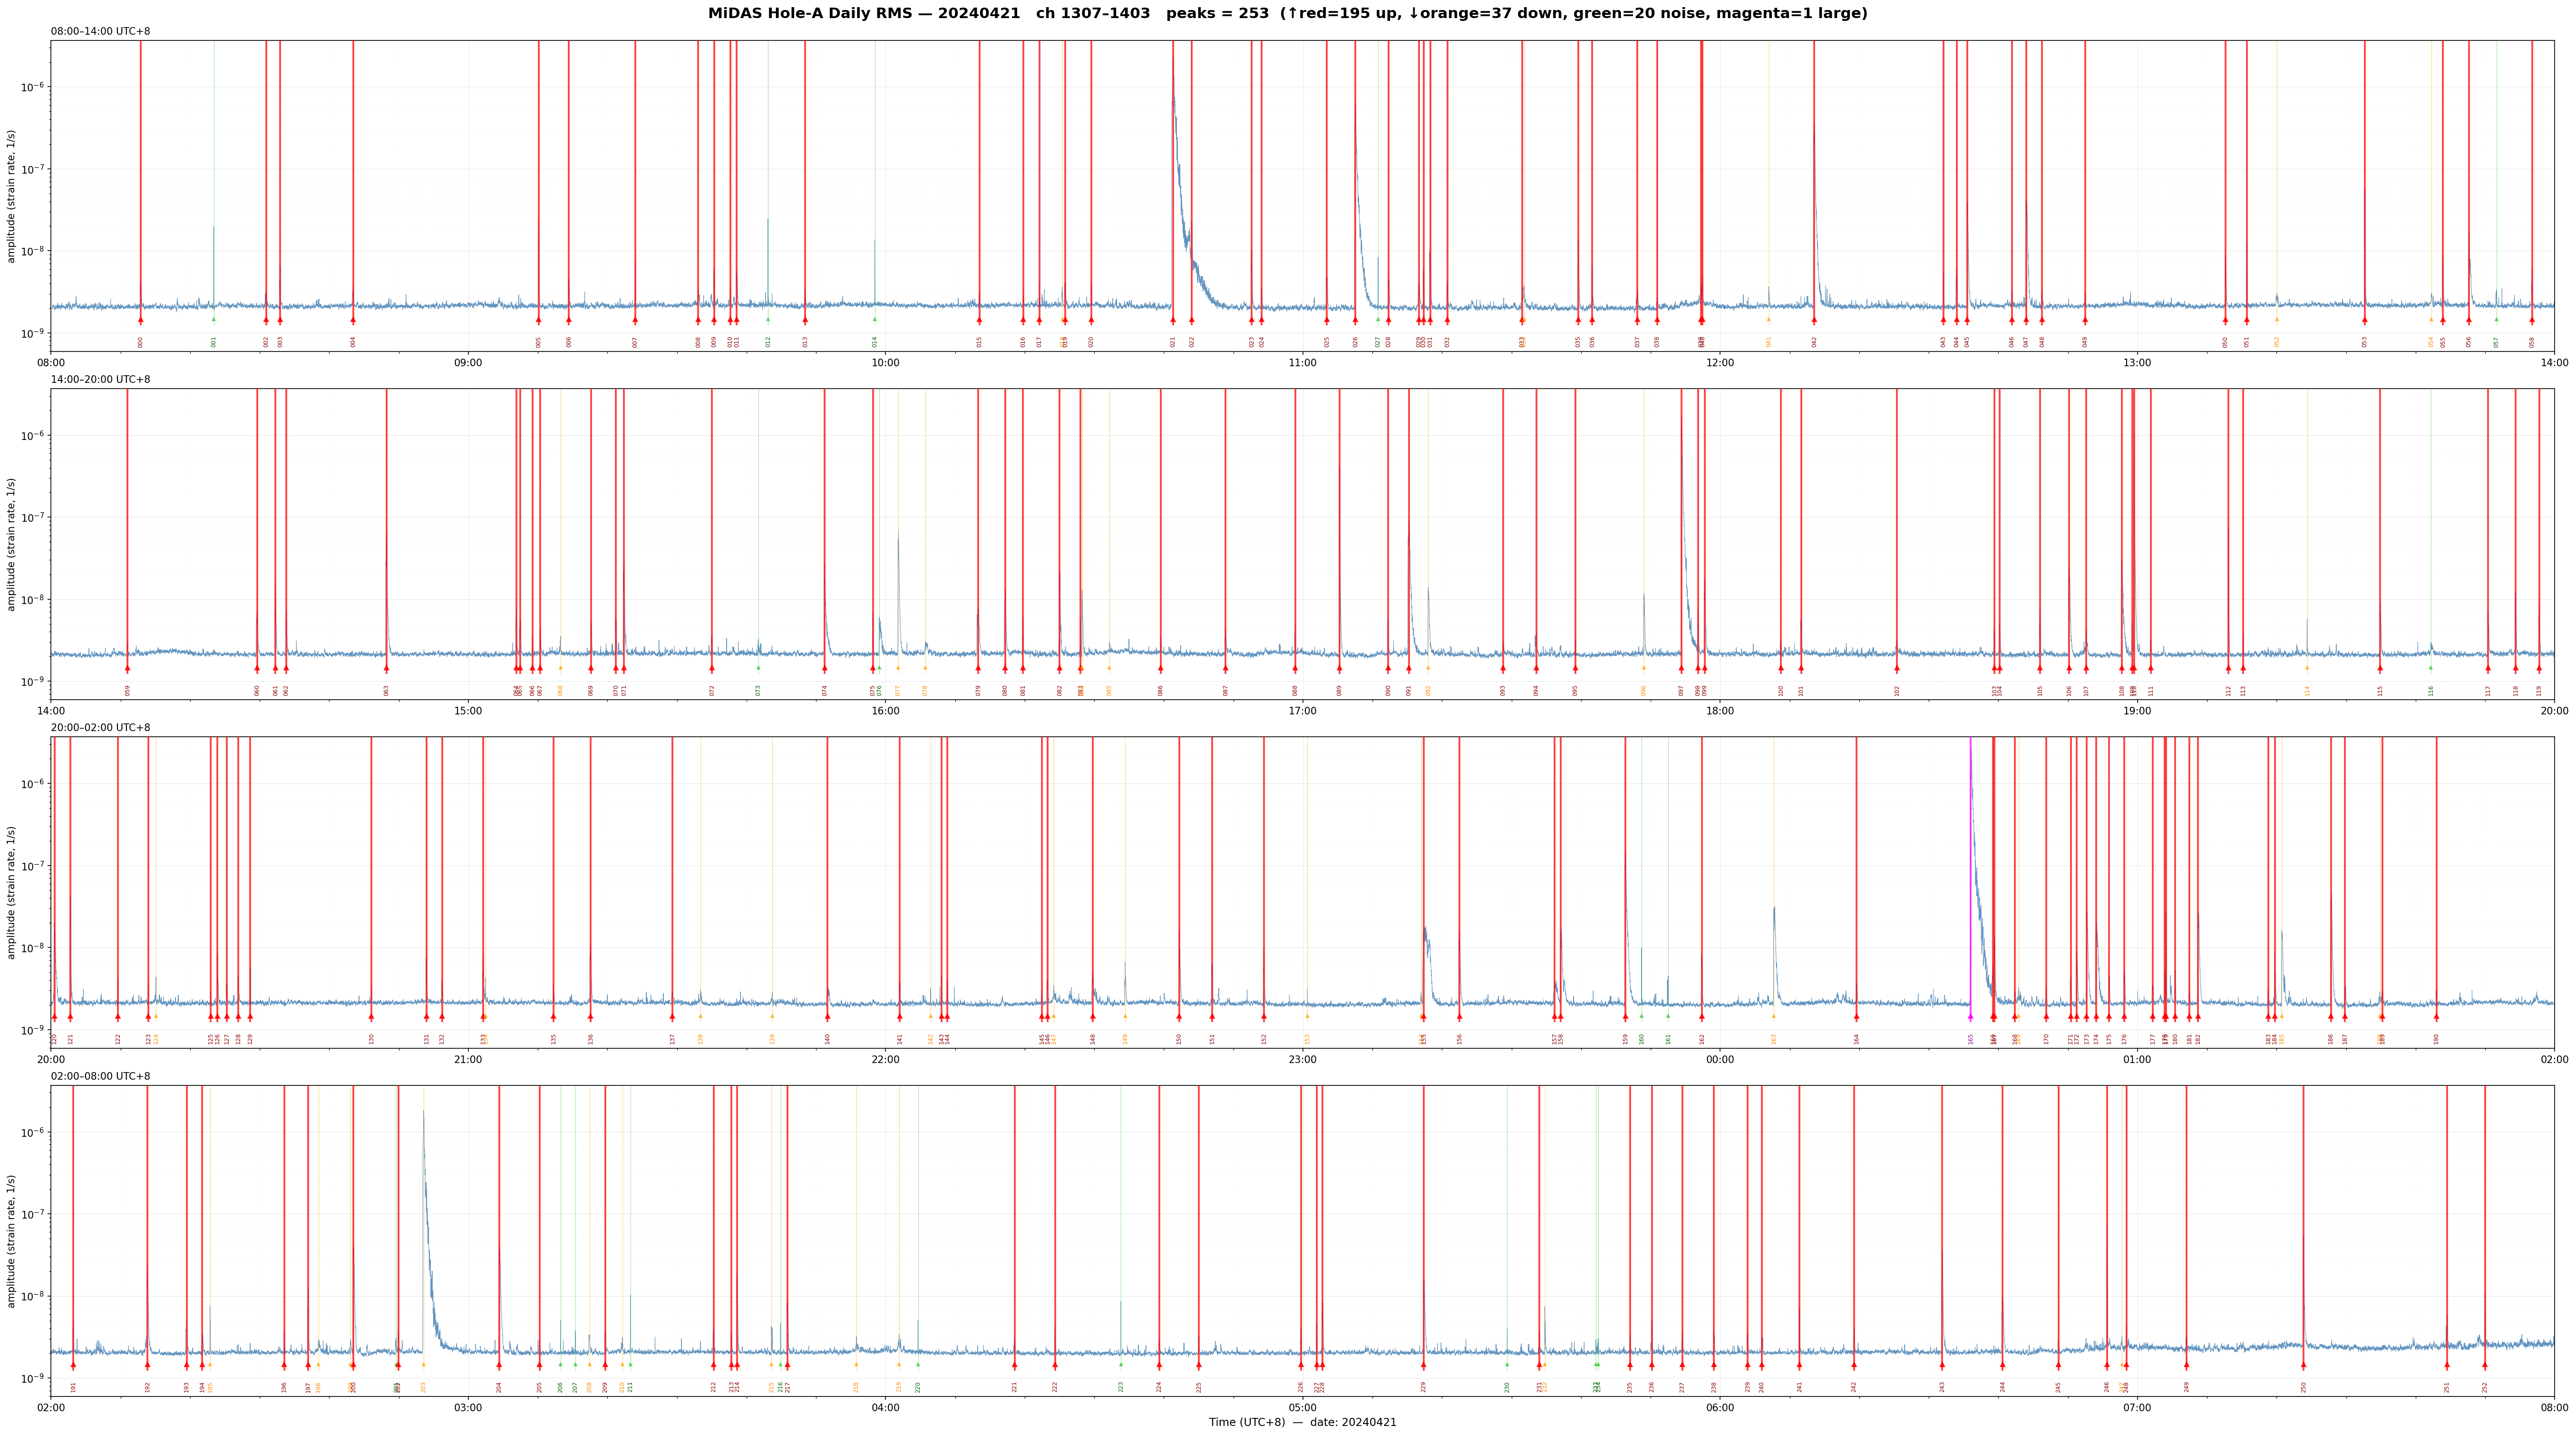
Task: Click the green peak label "160"
Action: point(1642,1039)
